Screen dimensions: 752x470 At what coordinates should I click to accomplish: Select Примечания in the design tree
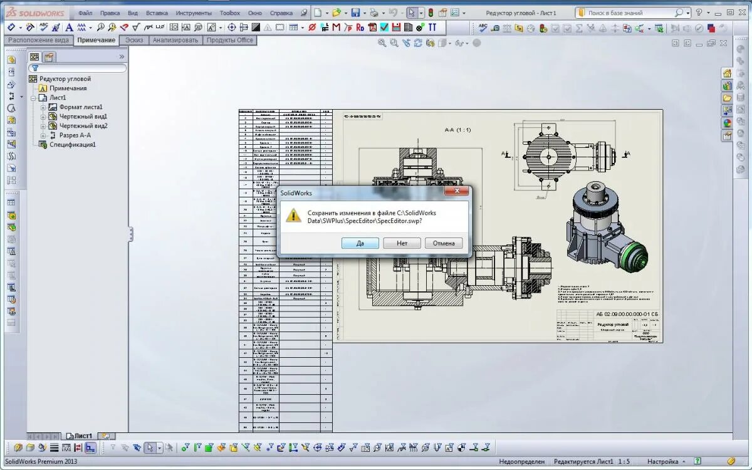click(x=68, y=88)
